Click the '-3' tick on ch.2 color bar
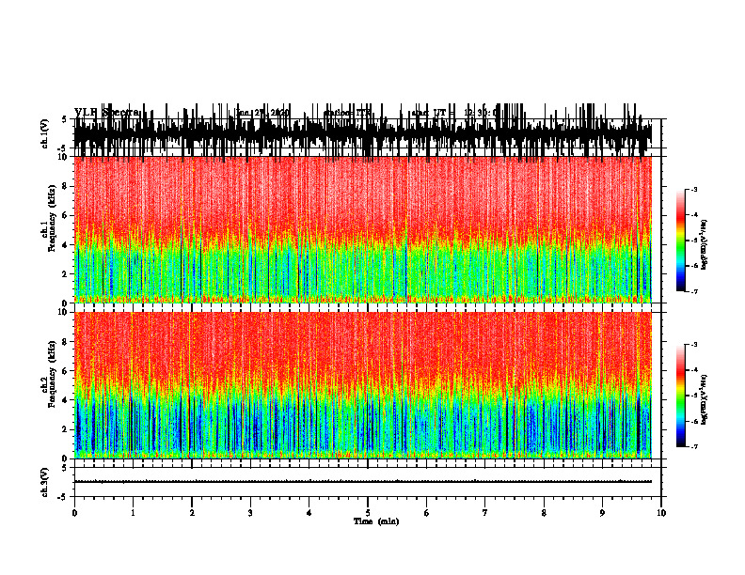Screen dimensions: 745x575 click(693, 345)
